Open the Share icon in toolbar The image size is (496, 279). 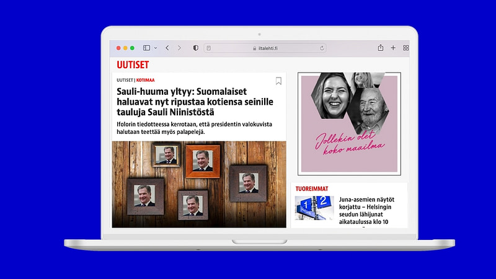(381, 48)
